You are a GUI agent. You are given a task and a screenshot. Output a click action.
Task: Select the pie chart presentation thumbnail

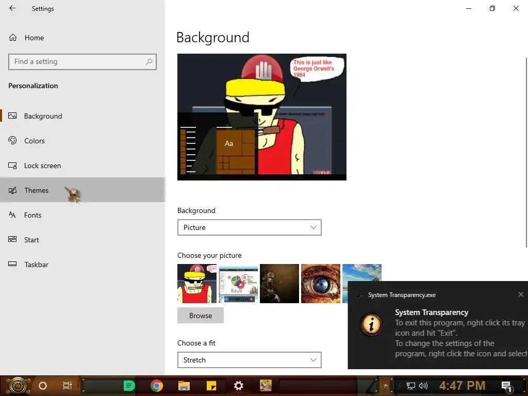point(238,284)
